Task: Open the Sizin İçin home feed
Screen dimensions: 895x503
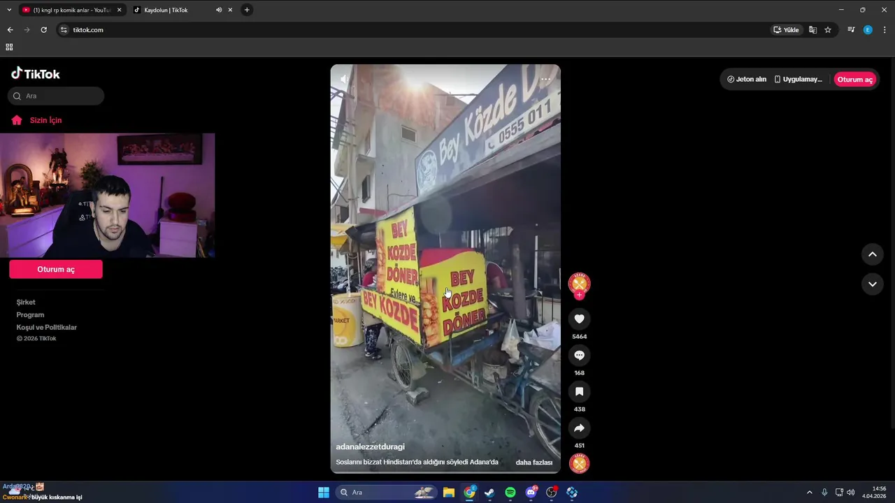Action: [45, 120]
